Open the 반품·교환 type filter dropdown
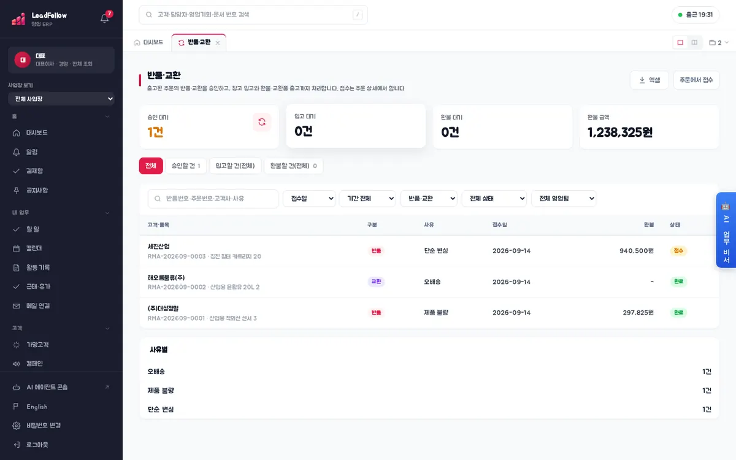 point(429,199)
